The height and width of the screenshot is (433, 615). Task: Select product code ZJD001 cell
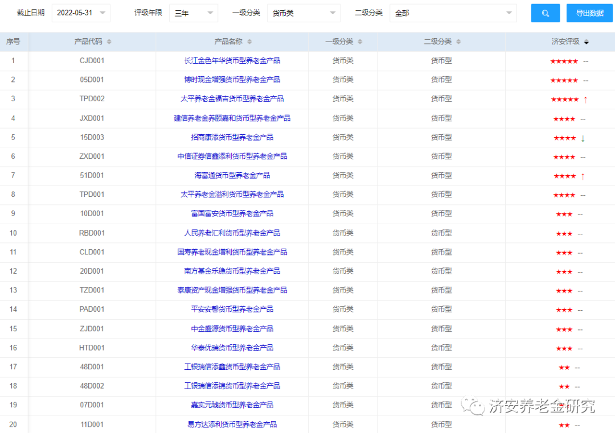click(92, 328)
